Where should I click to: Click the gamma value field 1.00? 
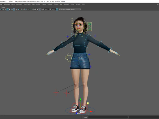coord(53,9)
